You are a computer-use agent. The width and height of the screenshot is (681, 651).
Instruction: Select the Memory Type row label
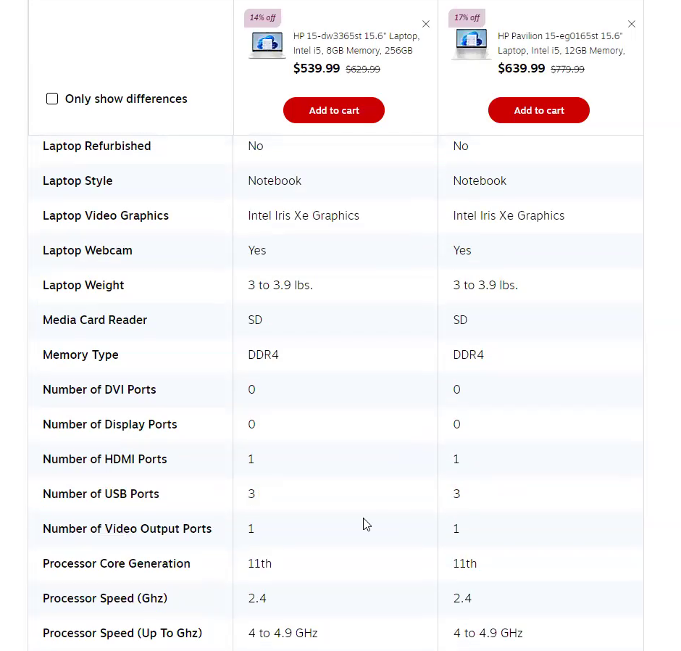click(80, 354)
